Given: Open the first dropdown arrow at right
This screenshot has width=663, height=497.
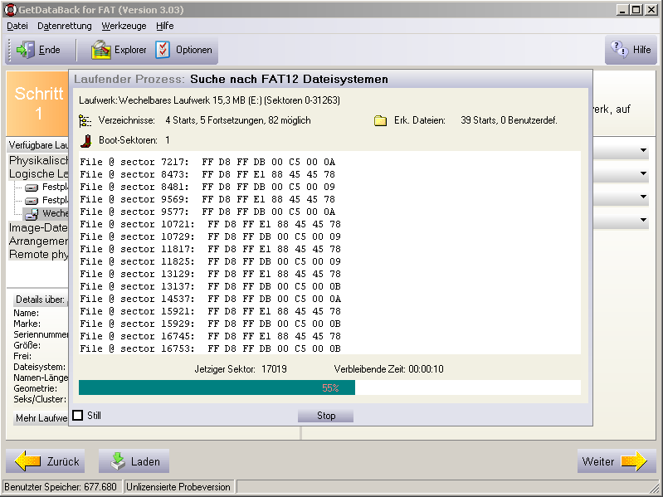Looking at the screenshot, I should pyautogui.click(x=643, y=150).
